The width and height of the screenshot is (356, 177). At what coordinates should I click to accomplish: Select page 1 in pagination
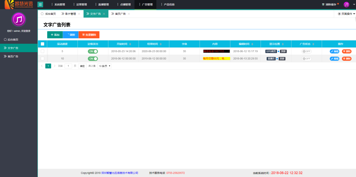[48, 66]
